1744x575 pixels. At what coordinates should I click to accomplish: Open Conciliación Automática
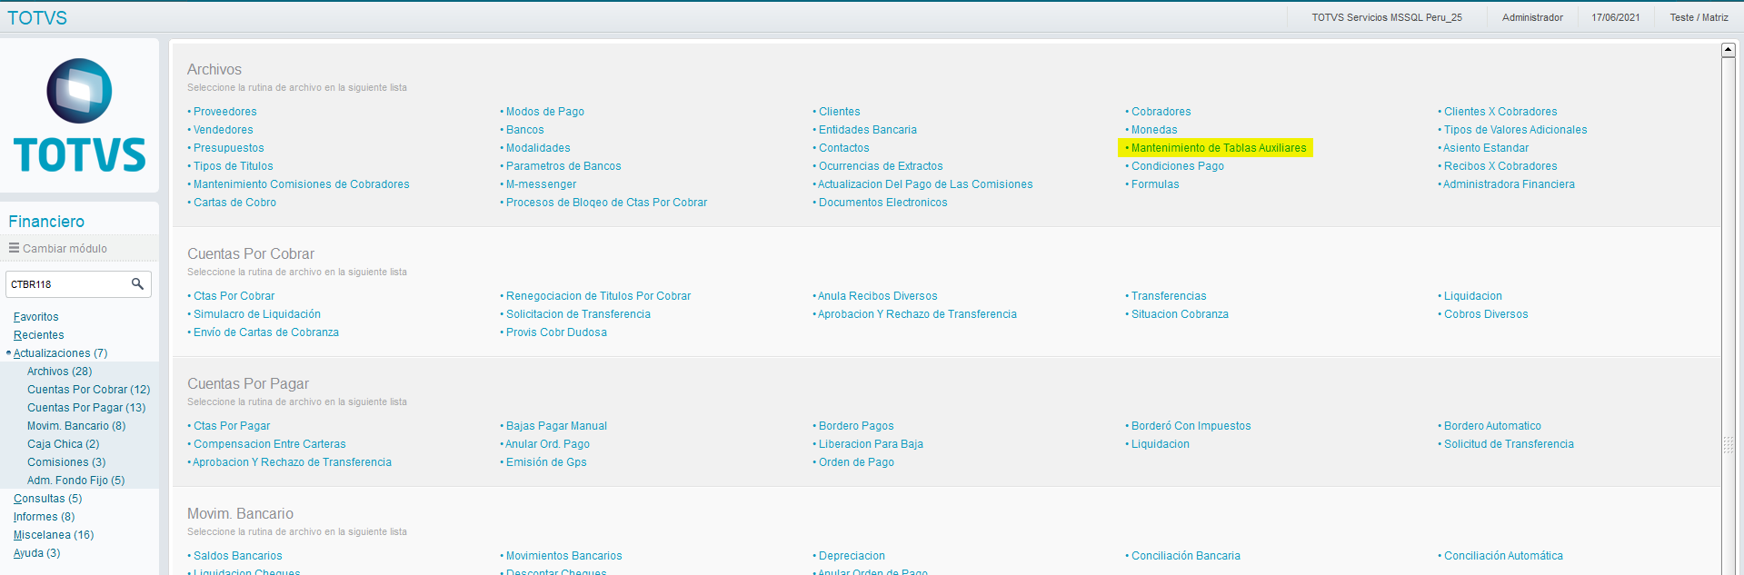click(1503, 556)
